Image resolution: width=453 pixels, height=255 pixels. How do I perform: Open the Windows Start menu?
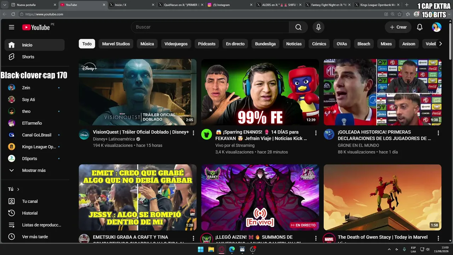201,249
